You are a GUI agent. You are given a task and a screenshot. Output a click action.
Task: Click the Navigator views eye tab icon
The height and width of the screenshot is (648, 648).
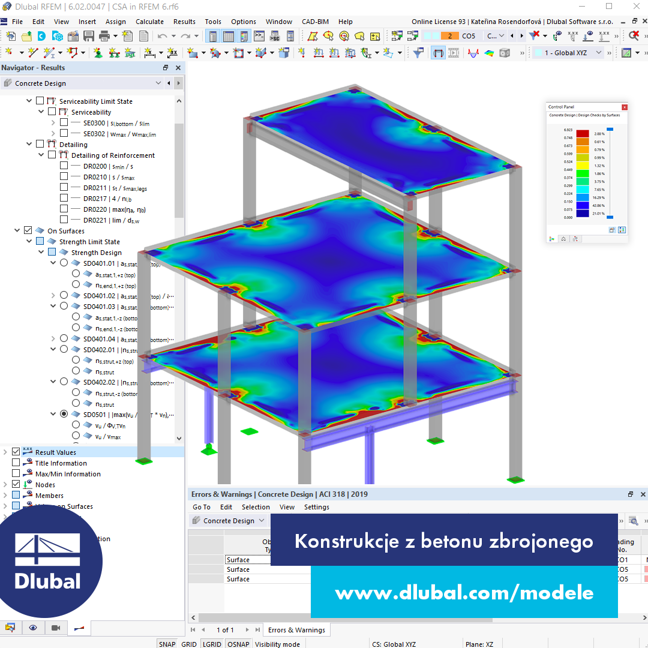(33, 628)
